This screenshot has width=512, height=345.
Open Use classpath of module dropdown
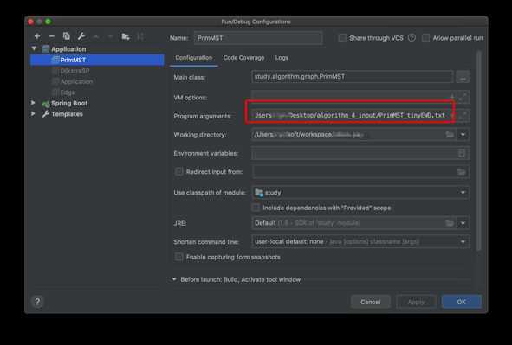(463, 193)
